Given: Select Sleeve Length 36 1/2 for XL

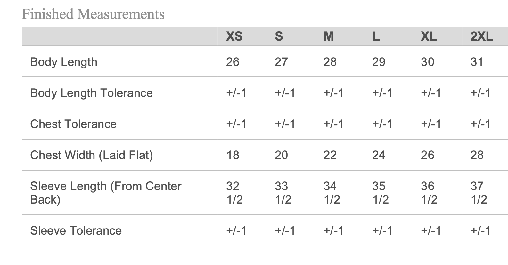Looking at the screenshot, I should coord(428,192).
